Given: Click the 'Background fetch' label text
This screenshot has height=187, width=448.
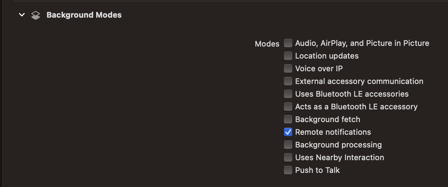Looking at the screenshot, I should click(x=328, y=119).
